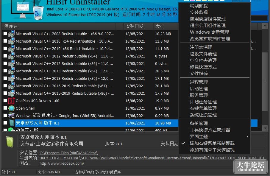Screen dimensions: 270x176
Task: Visit the http://www.redoapk.com/ website link
Action: [62, 163]
